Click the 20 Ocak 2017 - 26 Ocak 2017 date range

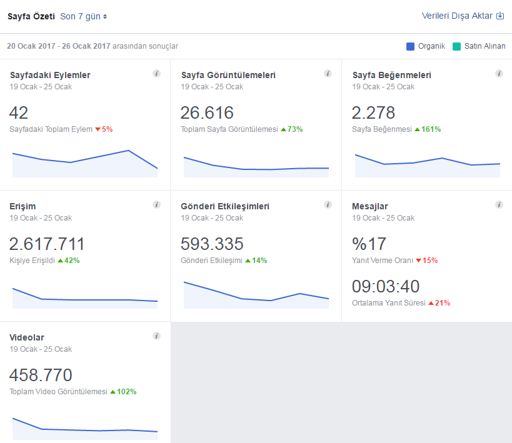58,46
